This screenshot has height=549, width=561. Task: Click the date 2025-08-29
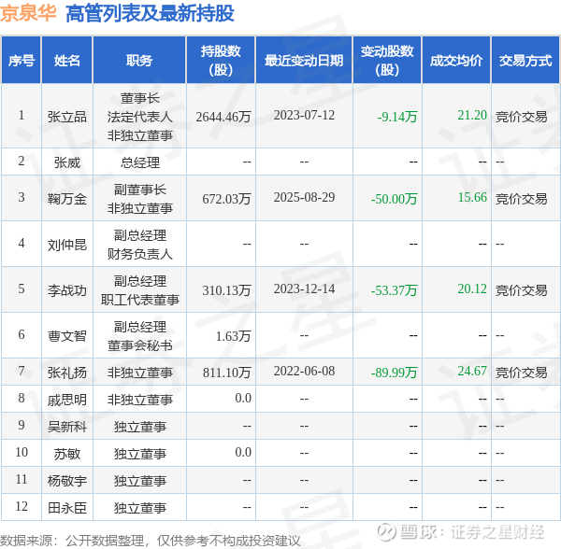(x=304, y=197)
